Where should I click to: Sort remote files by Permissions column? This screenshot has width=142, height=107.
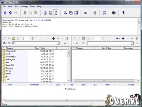pyautogui.click(x=132, y=48)
